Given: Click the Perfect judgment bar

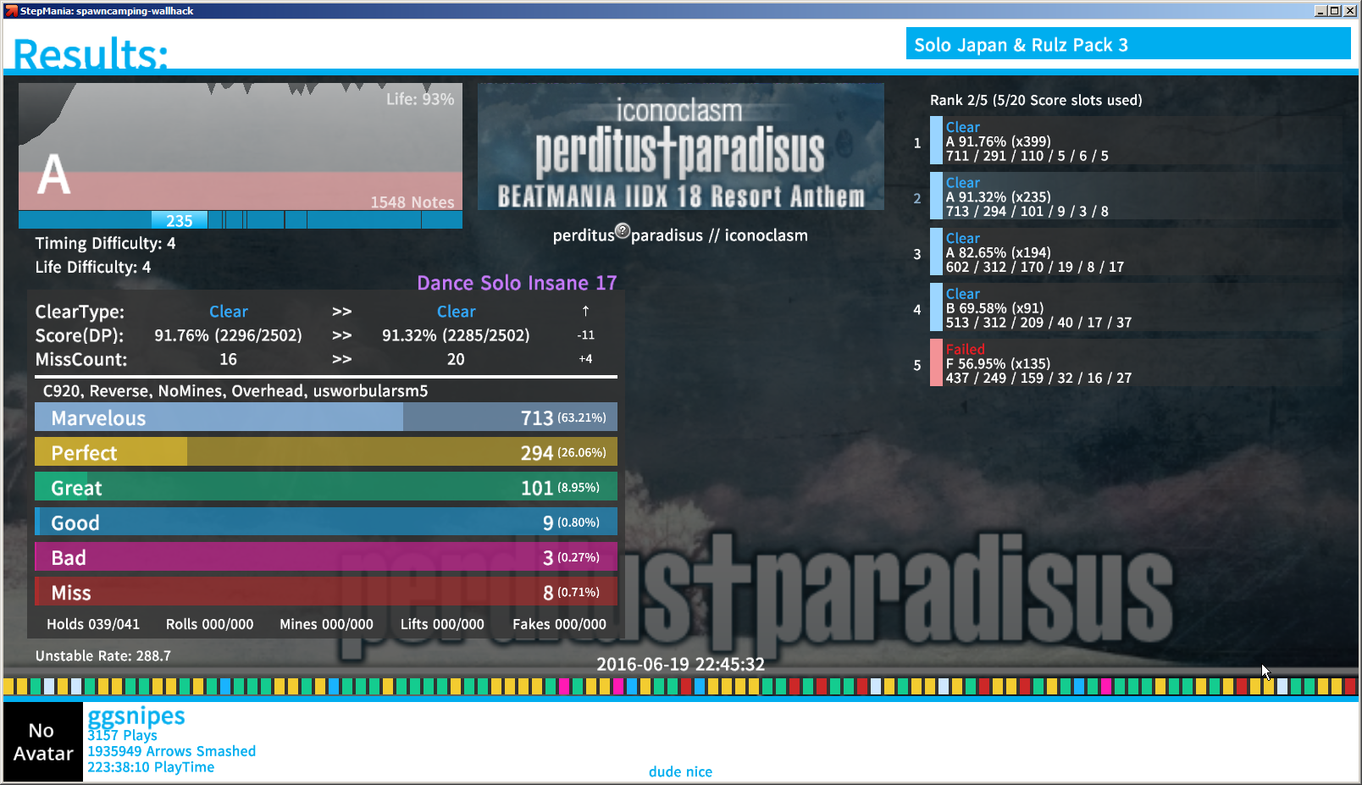Looking at the screenshot, I should tap(325, 452).
